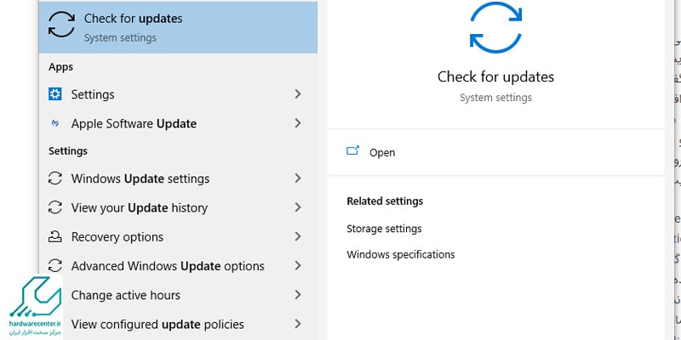Select Change active hours result
Screen dimensions: 681x340
point(178,295)
